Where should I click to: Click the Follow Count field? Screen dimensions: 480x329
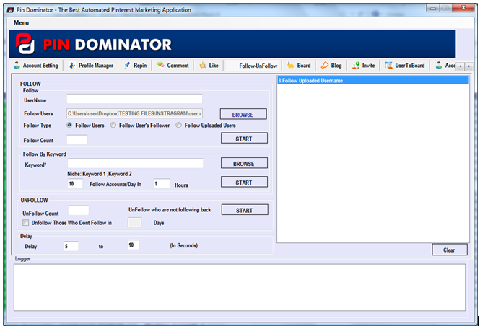tap(77, 140)
